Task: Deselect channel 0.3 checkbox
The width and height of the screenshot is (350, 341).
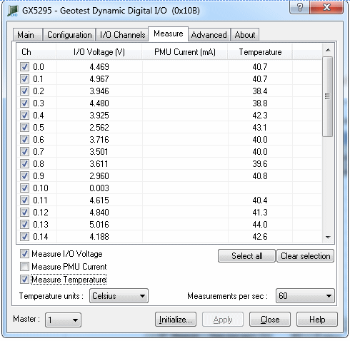Action: pos(24,103)
